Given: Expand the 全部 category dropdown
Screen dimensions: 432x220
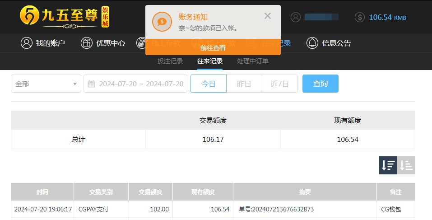Looking at the screenshot, I should point(46,84).
